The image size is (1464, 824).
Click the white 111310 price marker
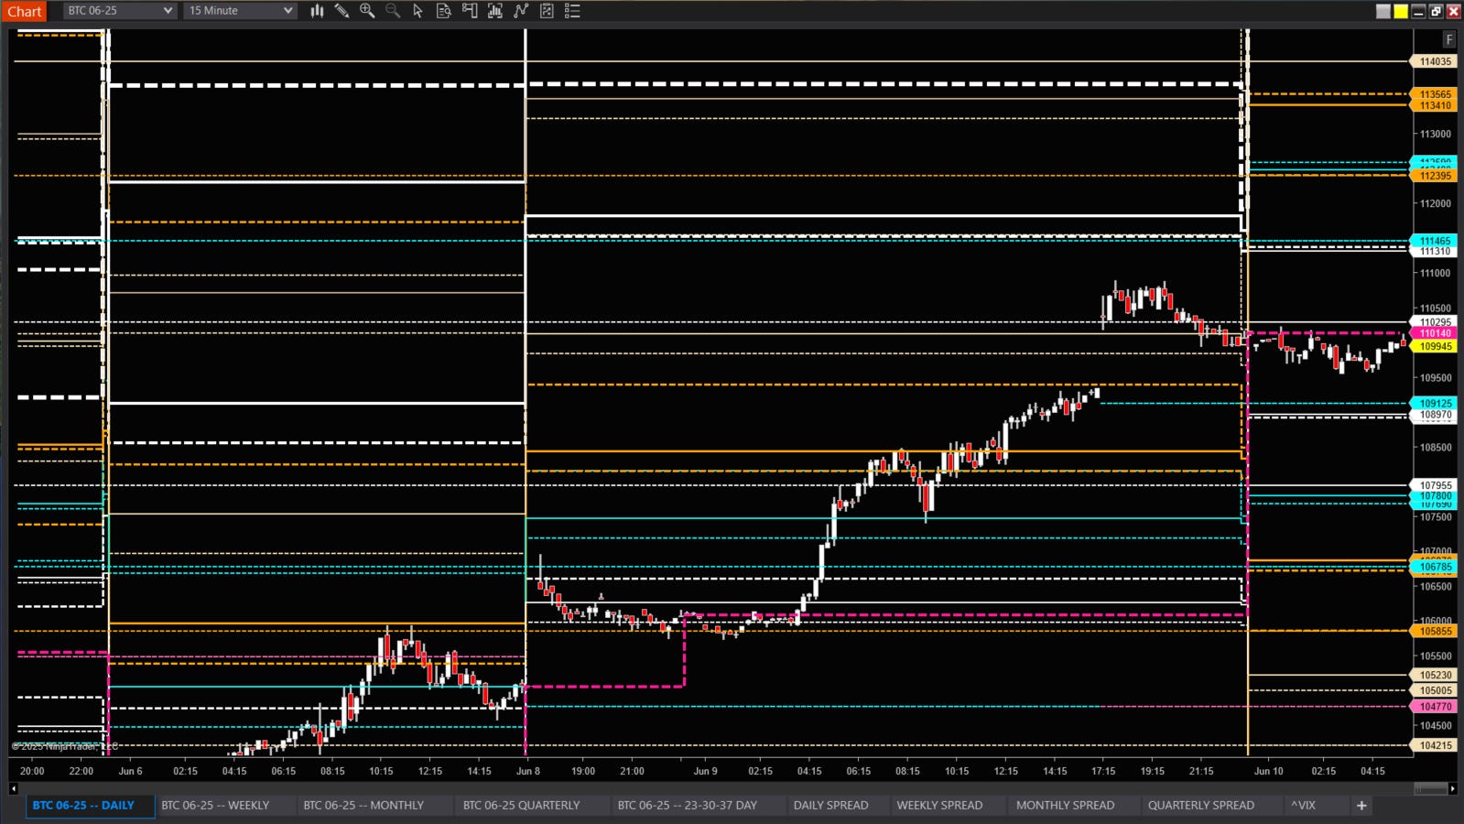[x=1435, y=252]
